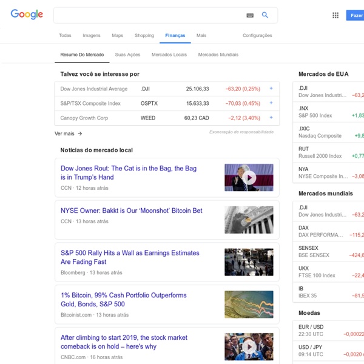Select the Resumo Do Mercado tab
Viewport: 364px width, 364px height.
(82, 55)
